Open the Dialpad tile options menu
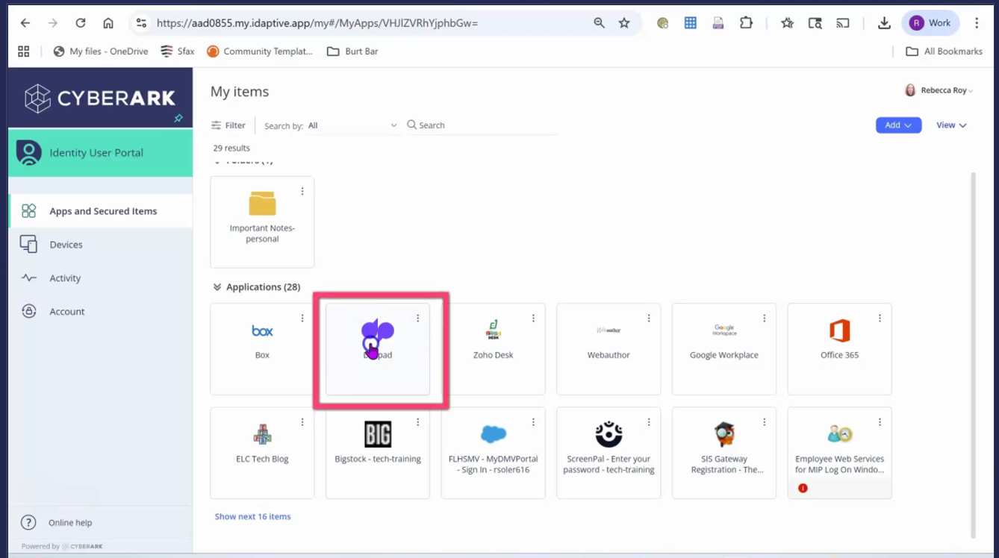The image size is (999, 558). click(418, 319)
